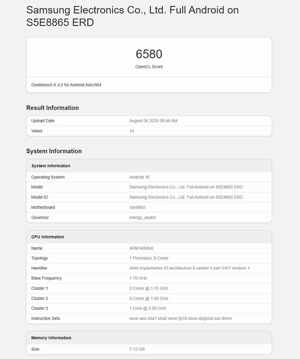Screen dimensions: 300x359
Task: Select the energy_aware governor value
Action: pos(142,217)
